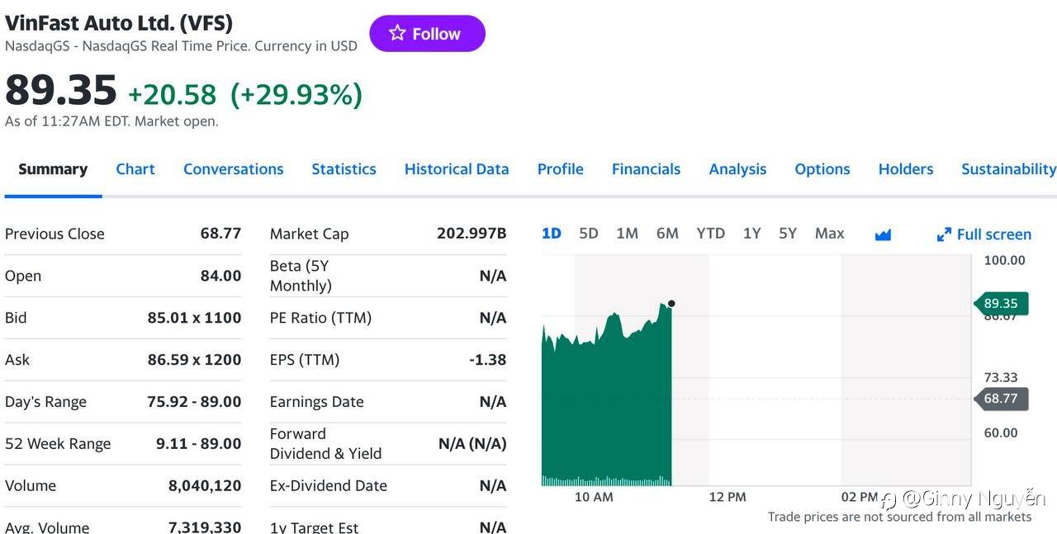Choose the YTD chart range

tap(710, 234)
